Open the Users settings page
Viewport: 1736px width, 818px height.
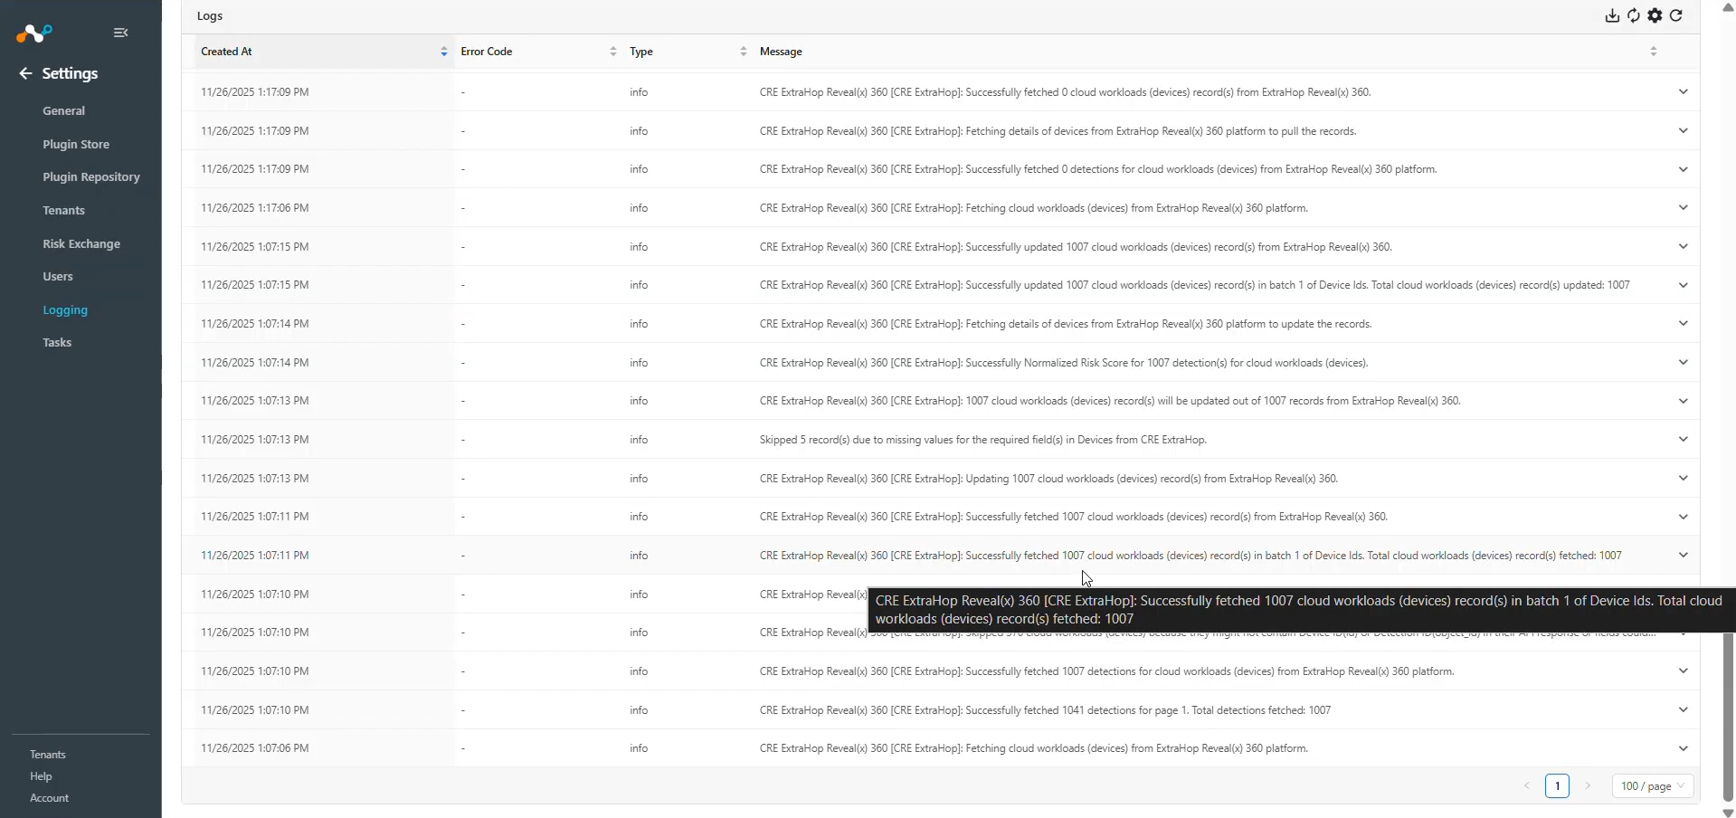[x=58, y=276]
